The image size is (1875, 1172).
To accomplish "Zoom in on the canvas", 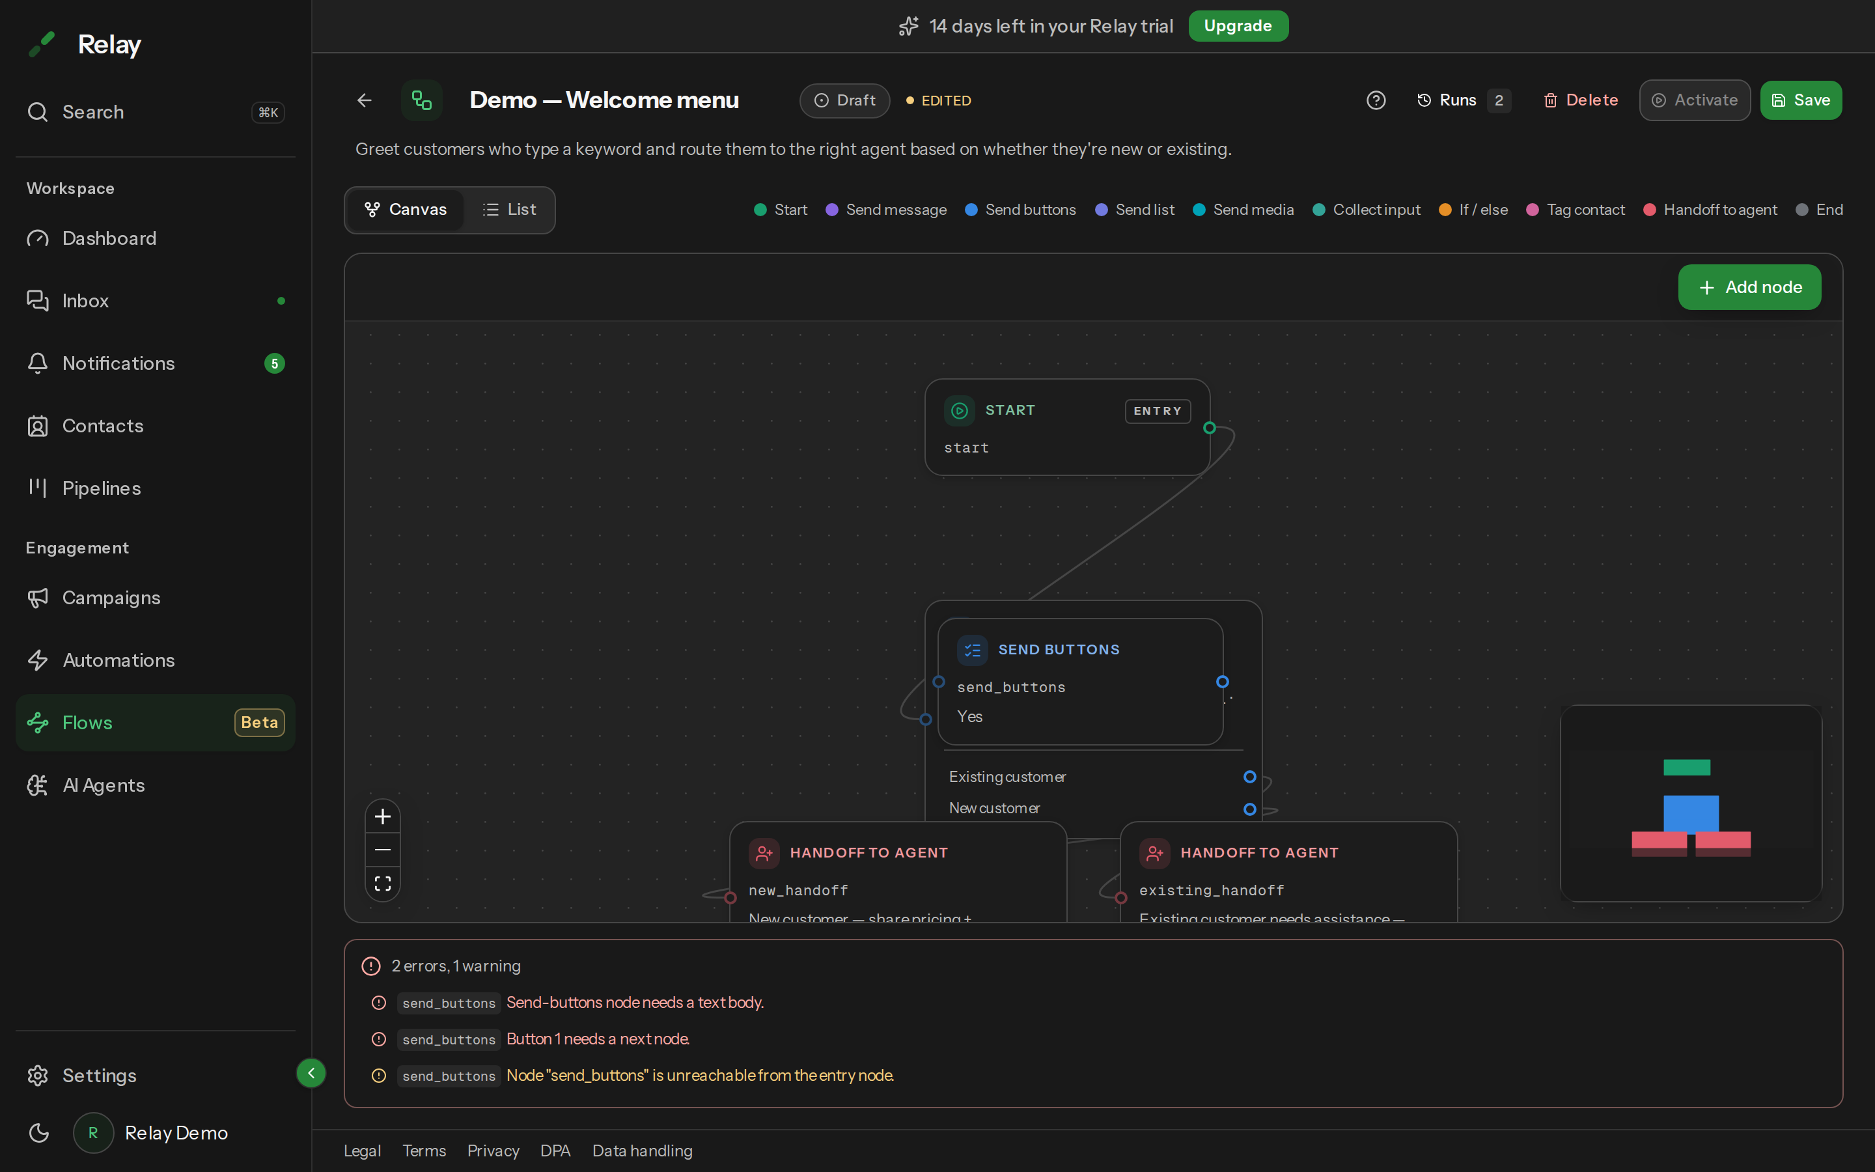I will tap(383, 816).
